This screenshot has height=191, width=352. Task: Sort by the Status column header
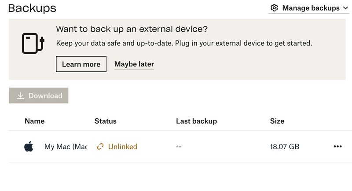pyautogui.click(x=106, y=121)
